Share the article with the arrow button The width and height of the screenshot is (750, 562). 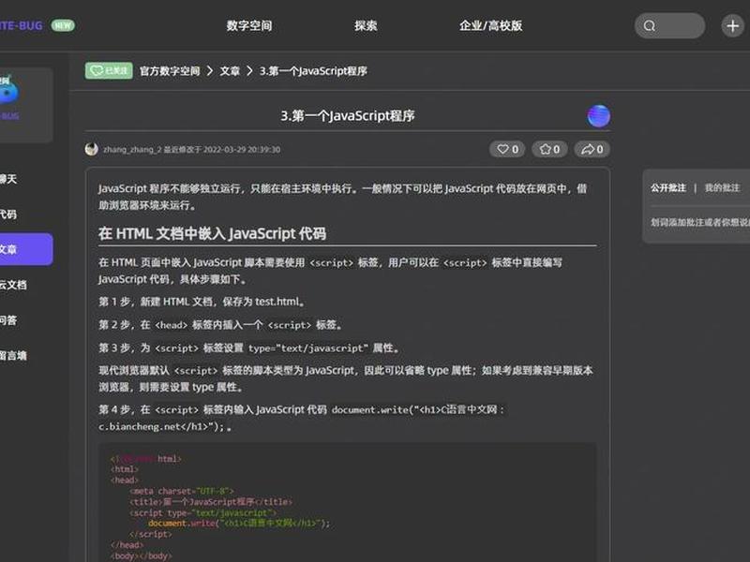pyautogui.click(x=592, y=149)
